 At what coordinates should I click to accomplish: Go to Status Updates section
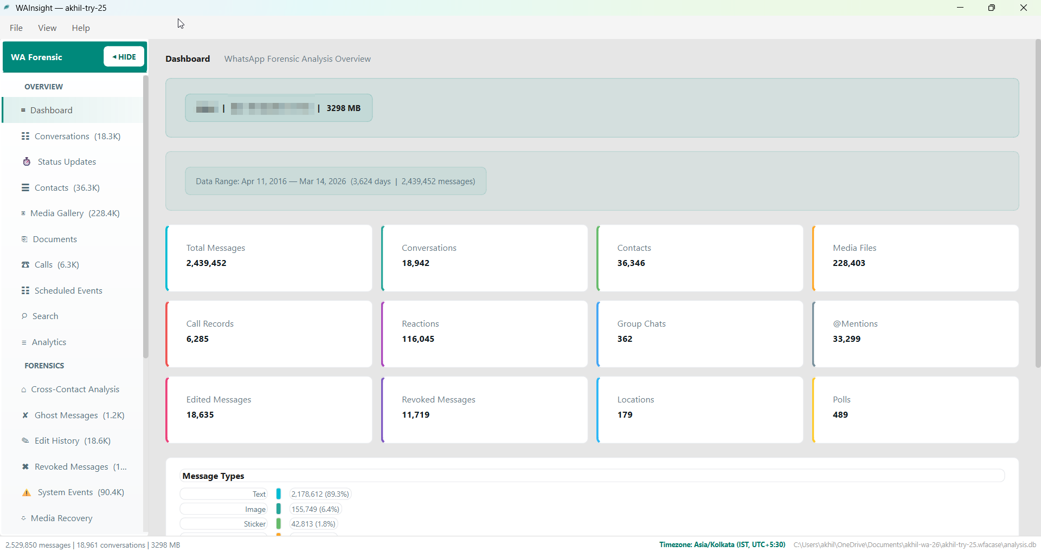(73, 162)
